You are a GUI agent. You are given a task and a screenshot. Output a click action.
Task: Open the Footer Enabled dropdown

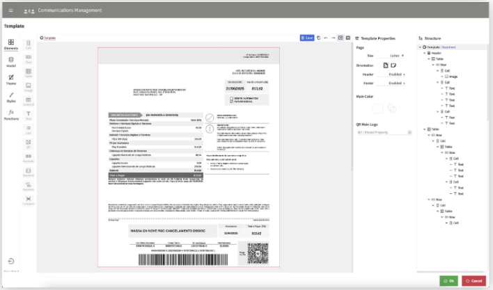397,83
